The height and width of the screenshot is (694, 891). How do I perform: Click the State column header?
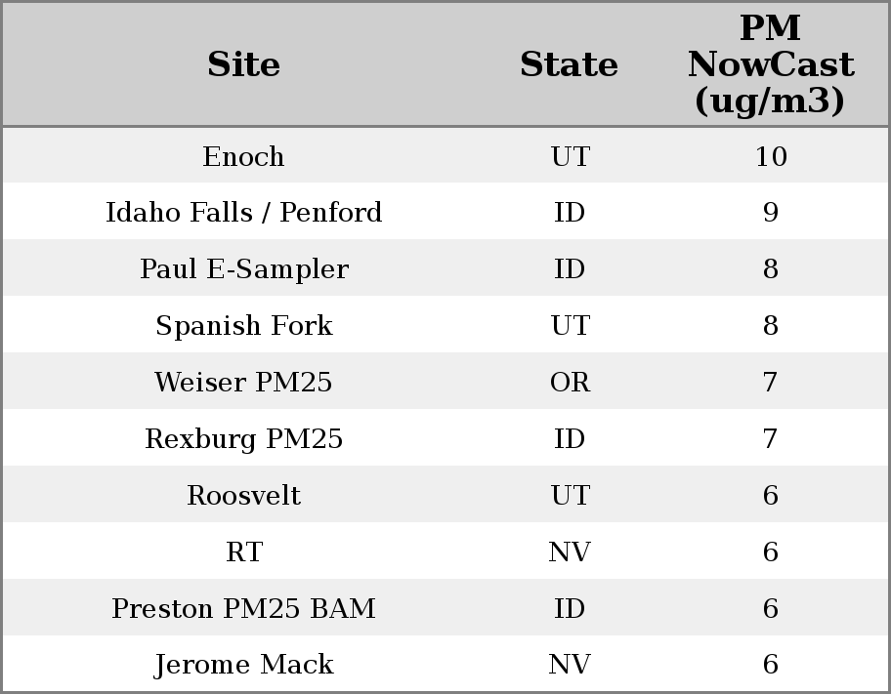(569, 65)
